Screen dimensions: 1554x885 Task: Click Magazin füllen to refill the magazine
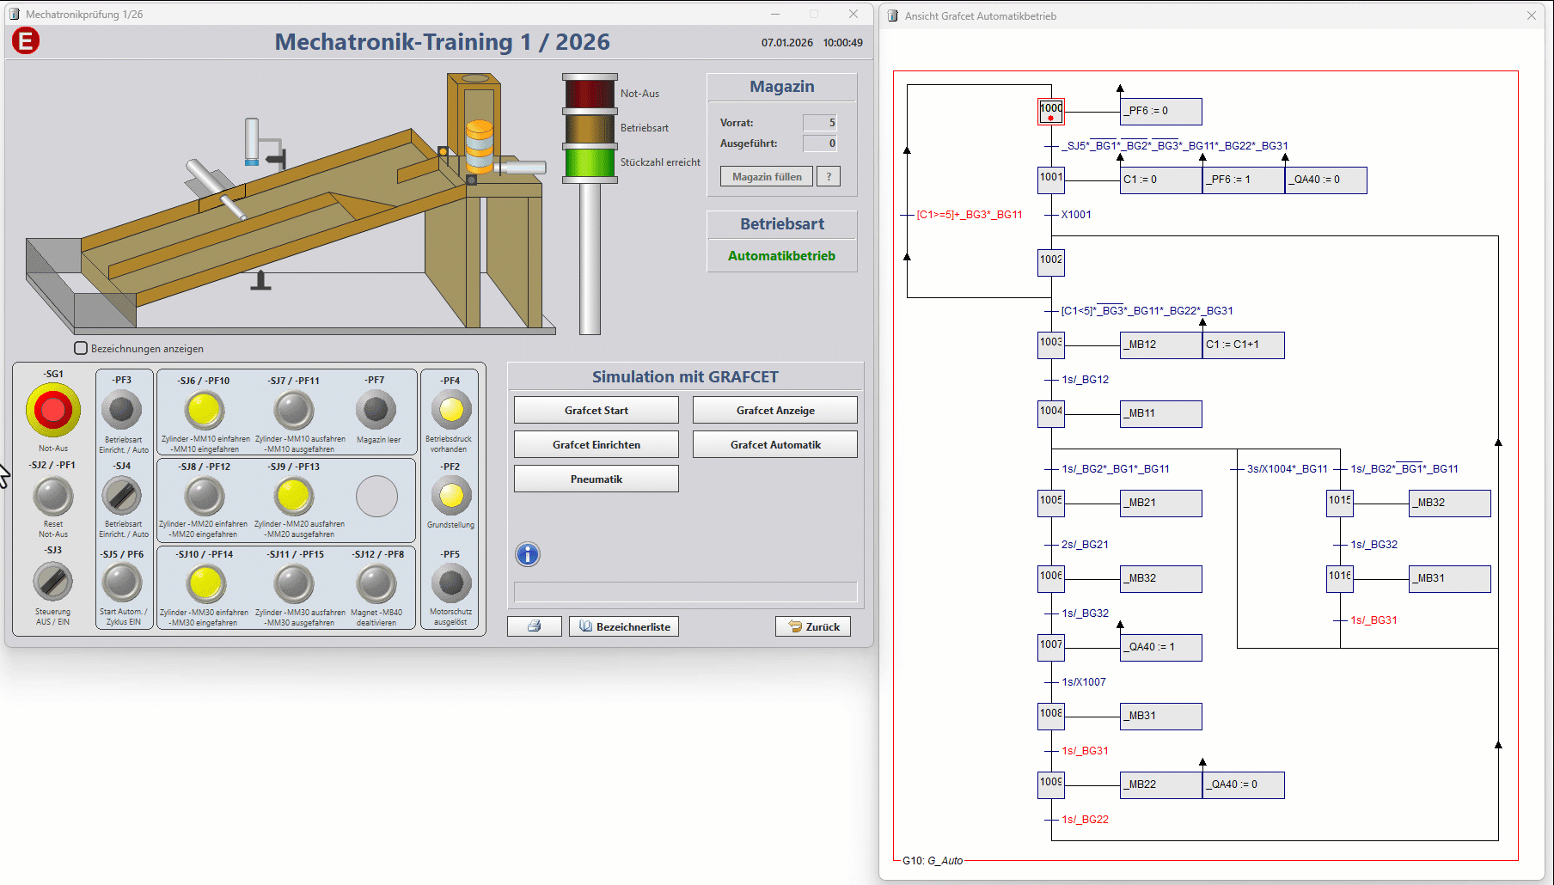[766, 176]
